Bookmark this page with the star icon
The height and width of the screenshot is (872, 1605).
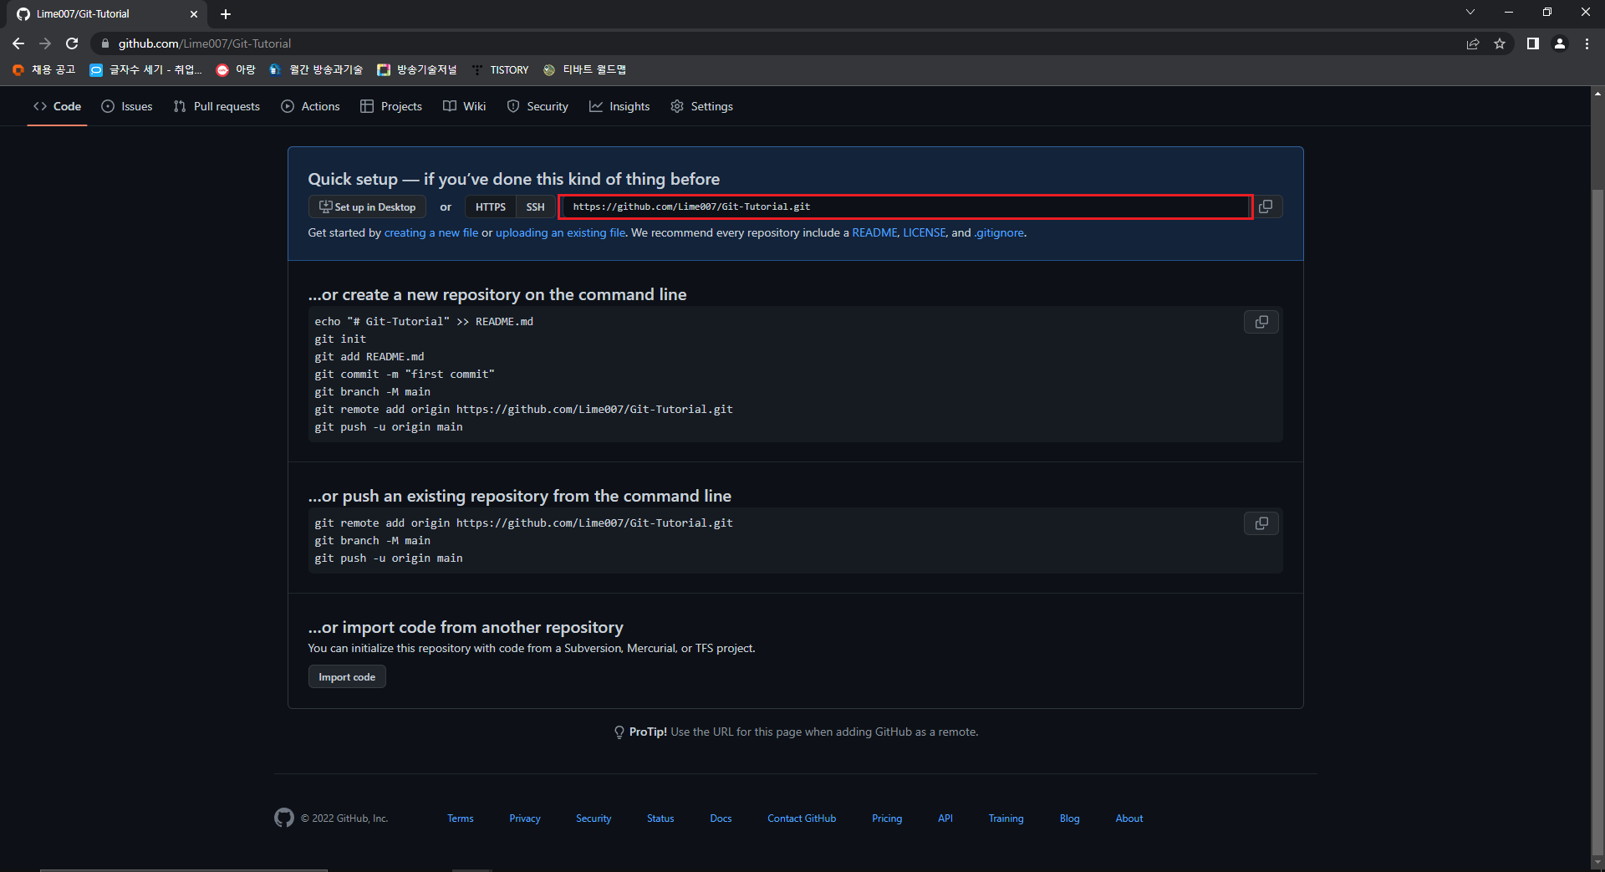click(x=1500, y=43)
